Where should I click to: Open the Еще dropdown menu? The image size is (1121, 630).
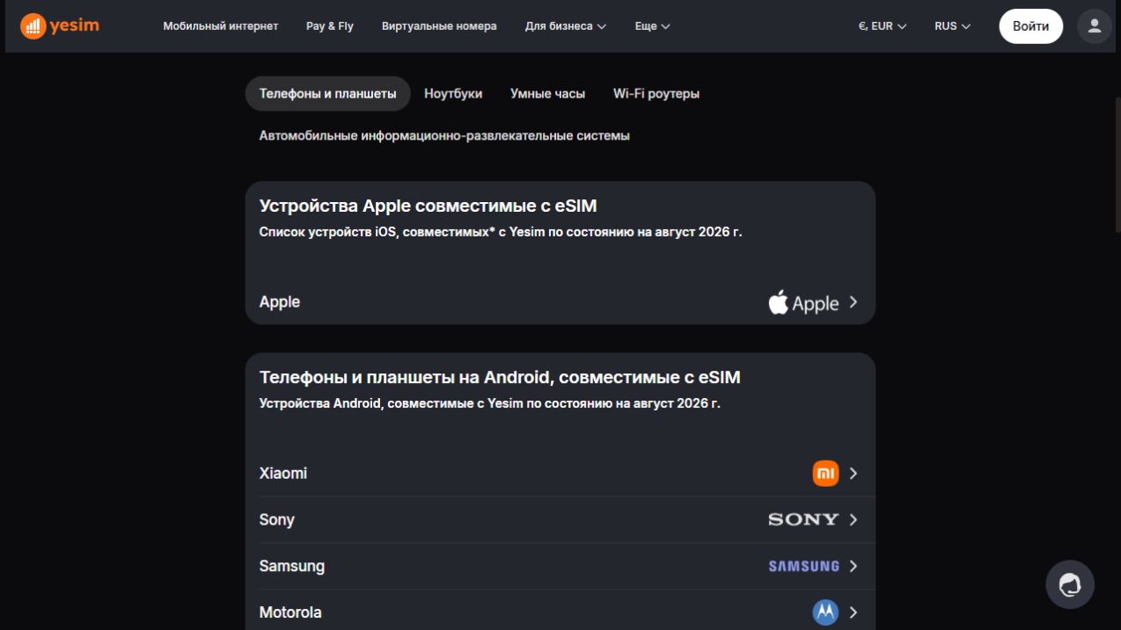click(x=652, y=26)
